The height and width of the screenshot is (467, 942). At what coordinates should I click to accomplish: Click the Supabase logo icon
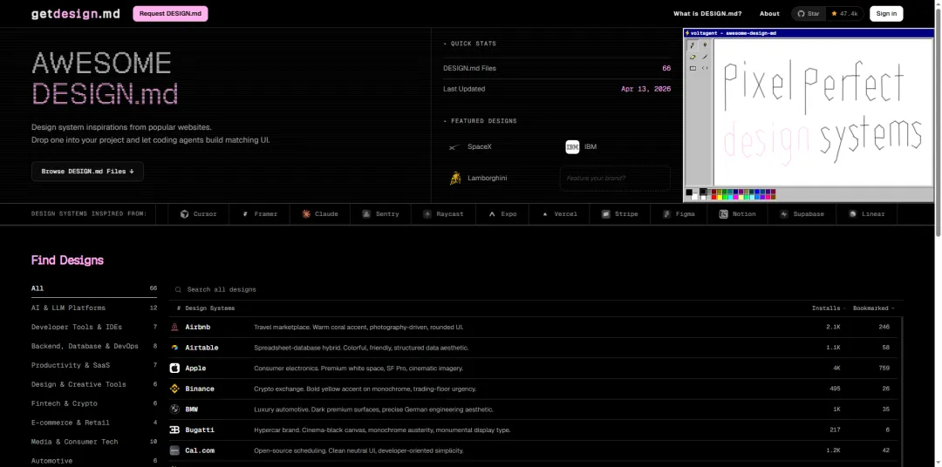783,213
